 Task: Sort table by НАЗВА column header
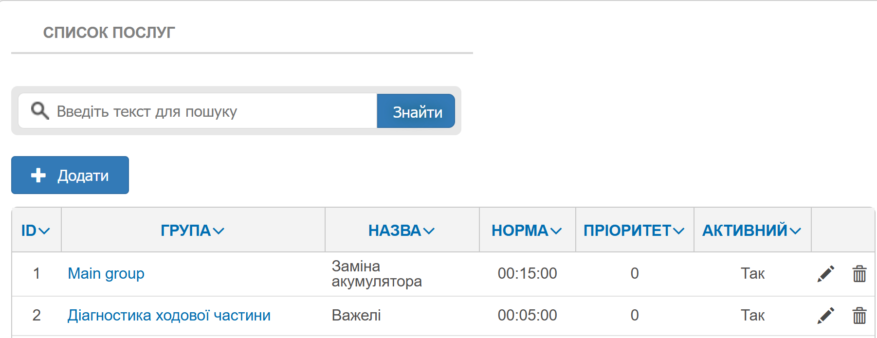click(x=401, y=231)
